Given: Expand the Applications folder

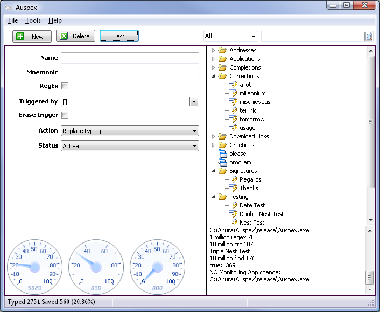Looking at the screenshot, I should [213, 59].
